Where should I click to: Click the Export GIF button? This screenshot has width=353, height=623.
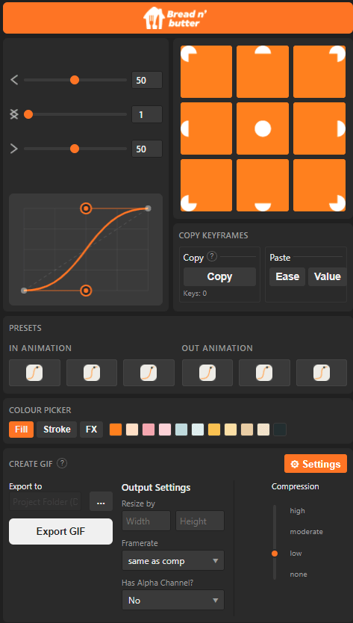pyautogui.click(x=60, y=531)
